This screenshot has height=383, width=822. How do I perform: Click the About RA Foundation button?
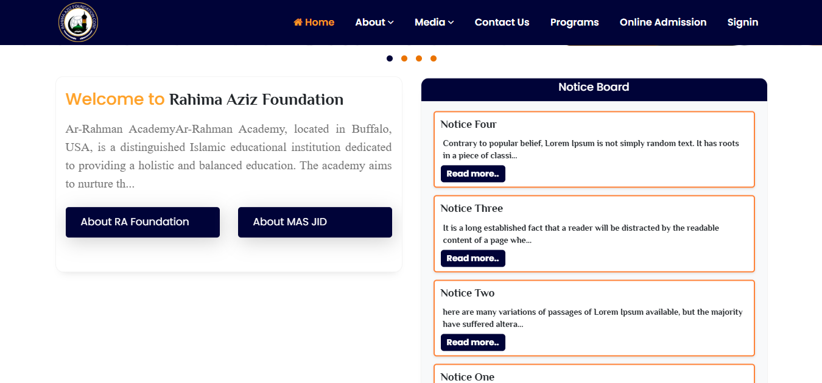[142, 222]
